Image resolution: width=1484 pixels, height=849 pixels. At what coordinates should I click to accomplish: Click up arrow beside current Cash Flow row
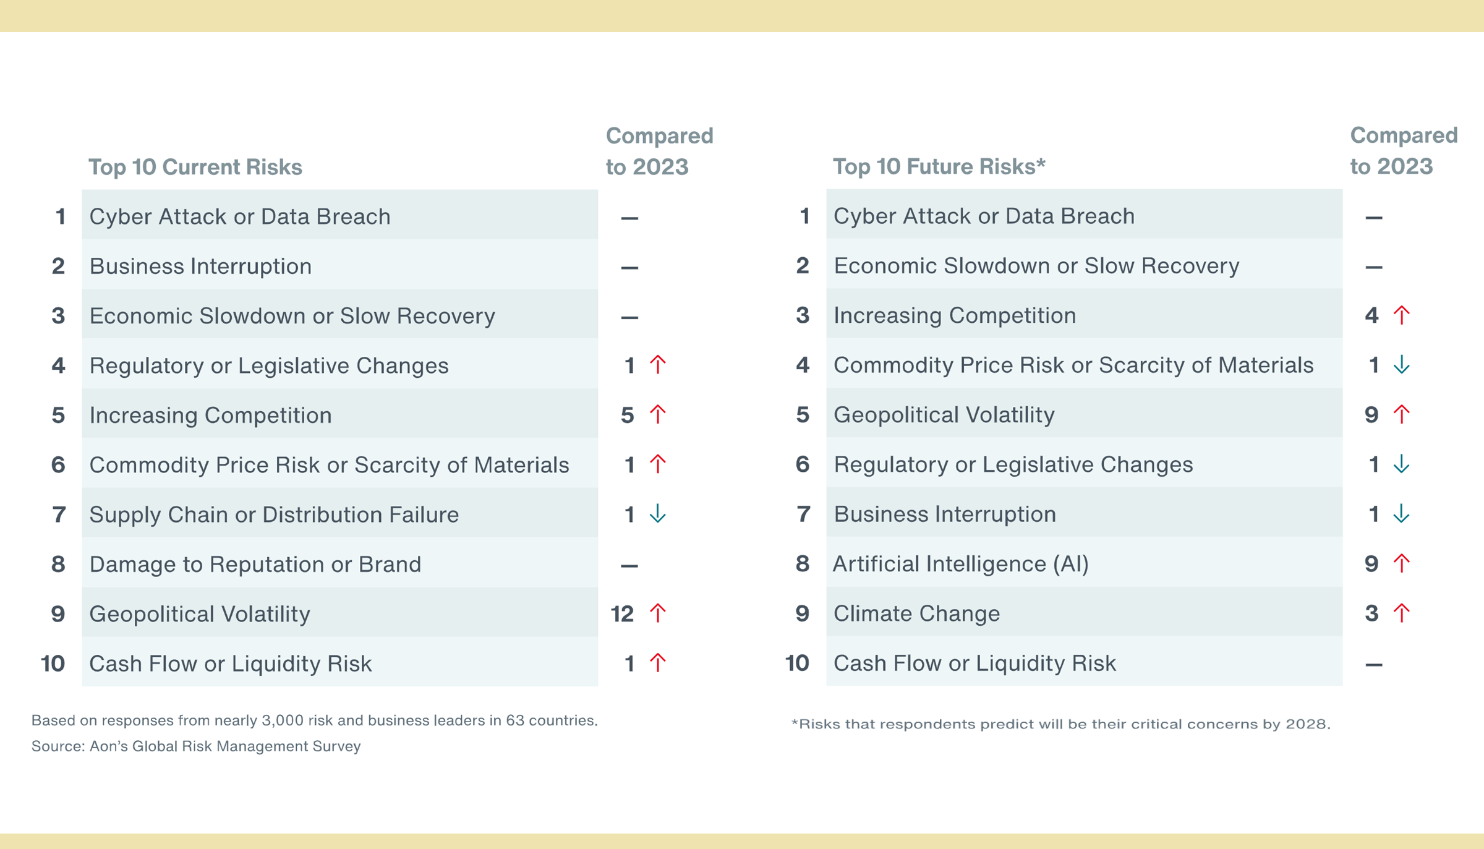[x=658, y=663]
